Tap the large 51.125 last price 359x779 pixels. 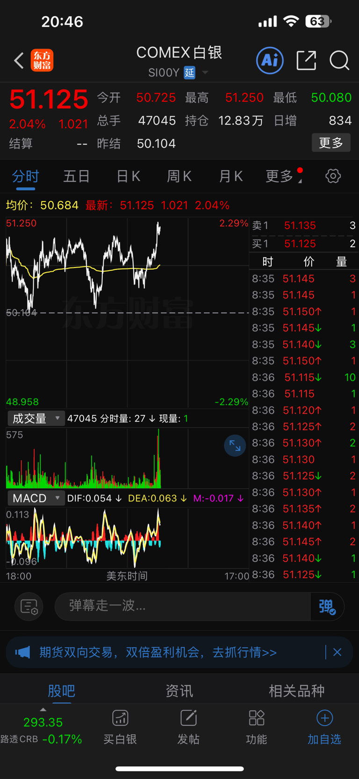point(49,99)
